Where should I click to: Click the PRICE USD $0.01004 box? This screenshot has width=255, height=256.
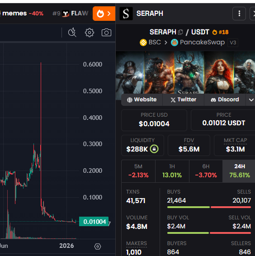click(x=154, y=120)
